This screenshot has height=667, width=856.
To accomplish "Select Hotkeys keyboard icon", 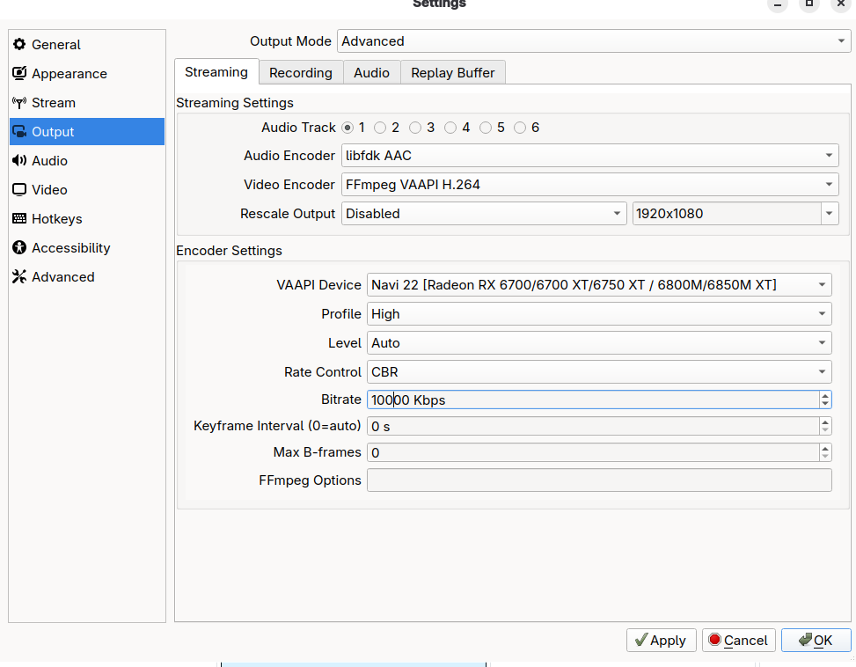I will 19,219.
